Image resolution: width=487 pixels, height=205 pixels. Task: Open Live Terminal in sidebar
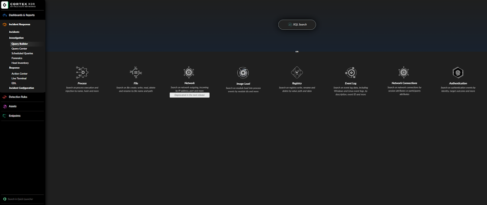19,78
